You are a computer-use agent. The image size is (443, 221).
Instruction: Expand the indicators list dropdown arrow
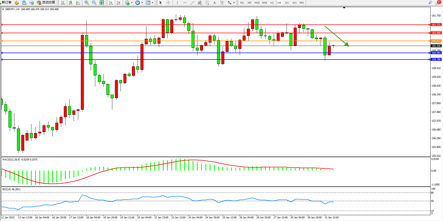[132, 3]
